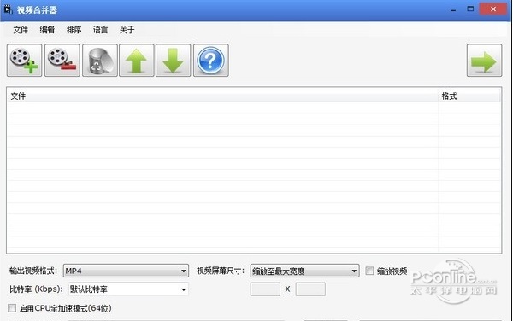
Task: Open the 文件 menu
Action: 21,30
